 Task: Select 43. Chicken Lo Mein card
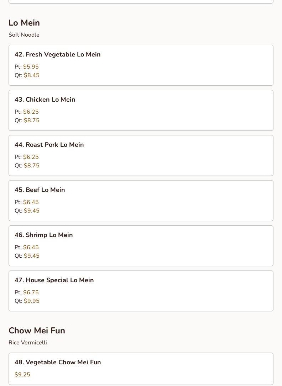141,110
